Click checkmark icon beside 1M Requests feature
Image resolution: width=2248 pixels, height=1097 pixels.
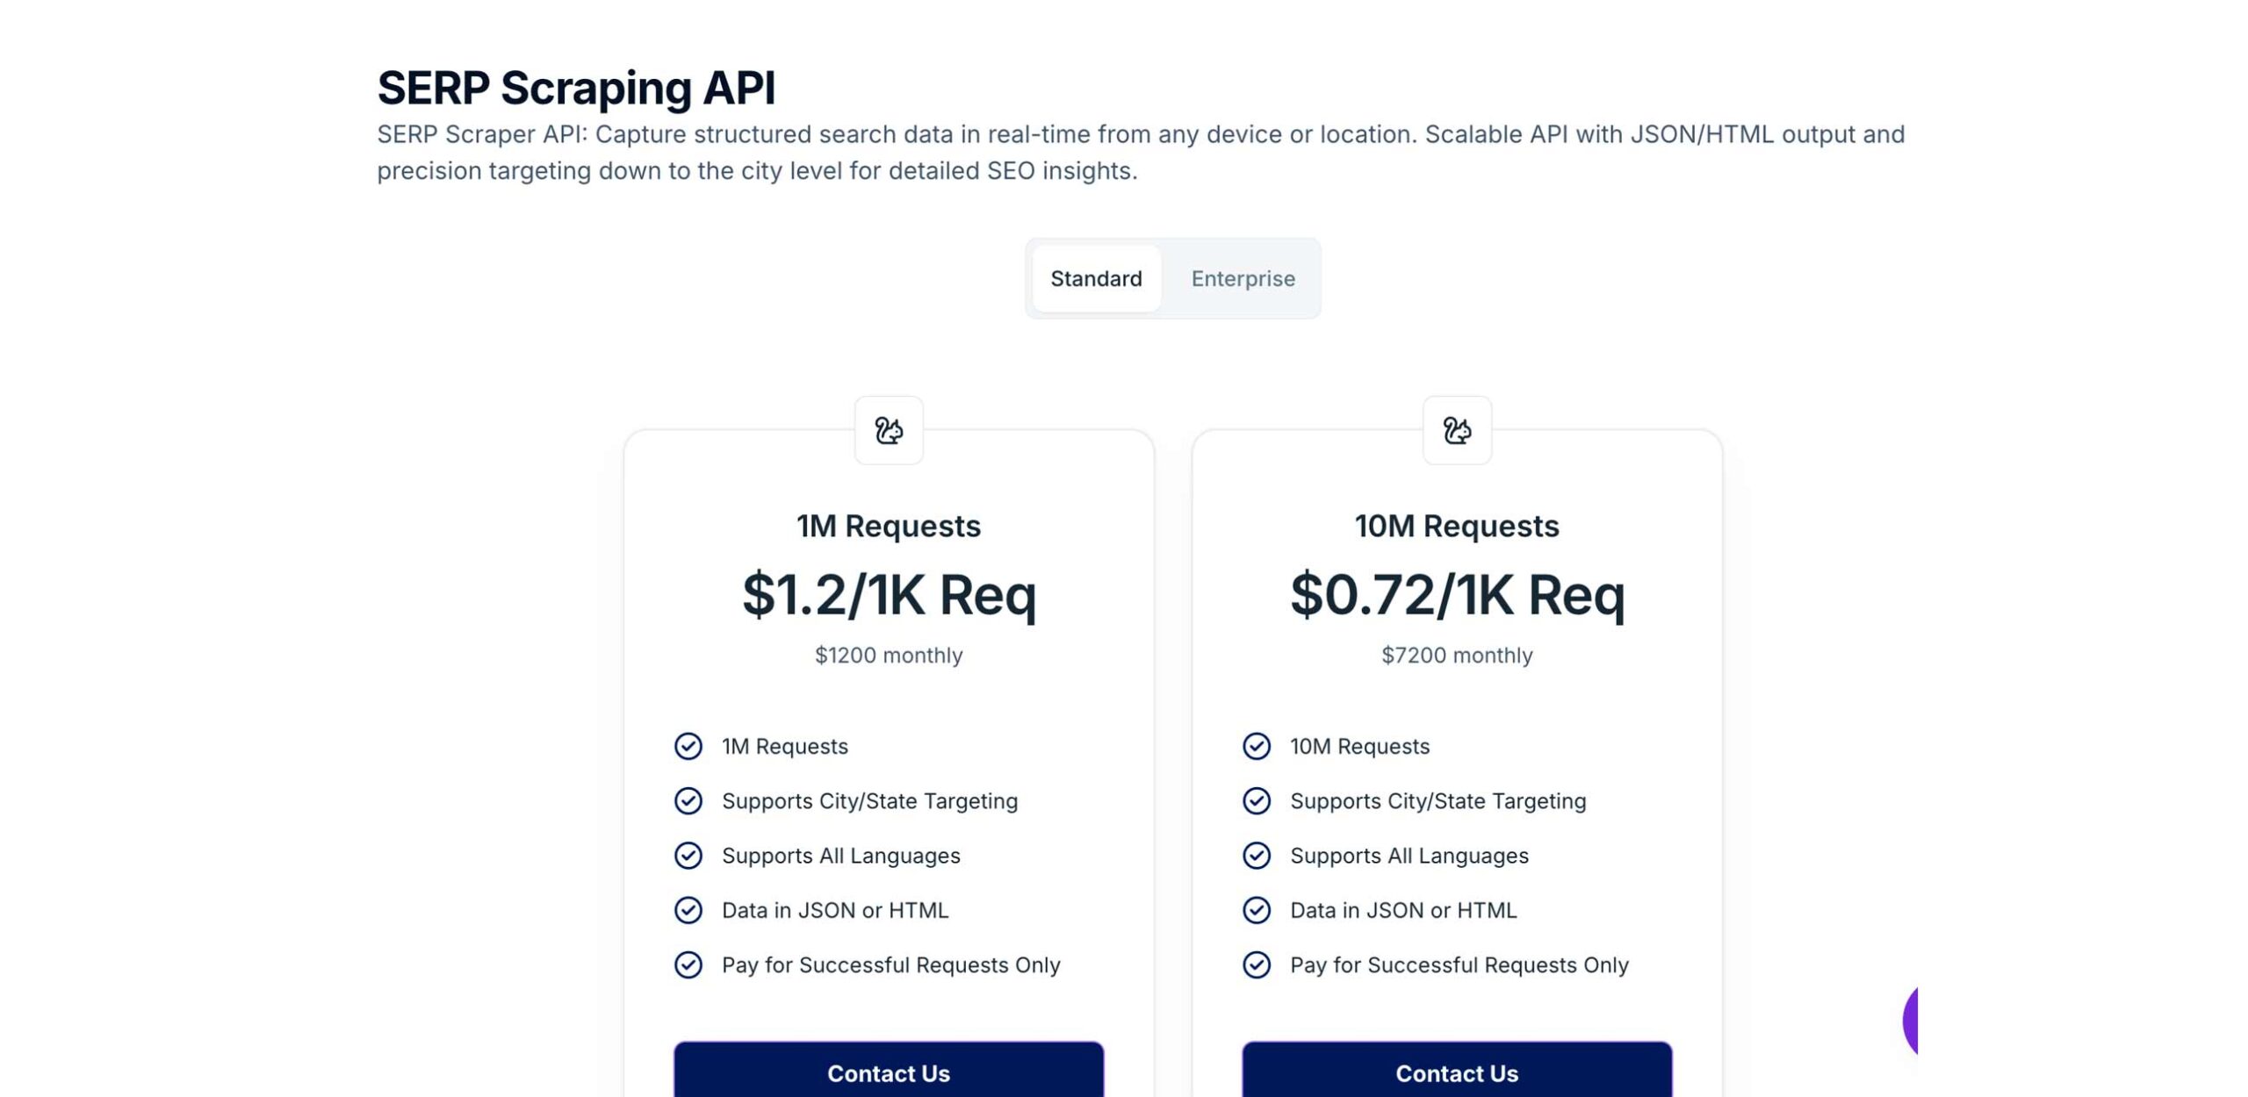point(688,746)
